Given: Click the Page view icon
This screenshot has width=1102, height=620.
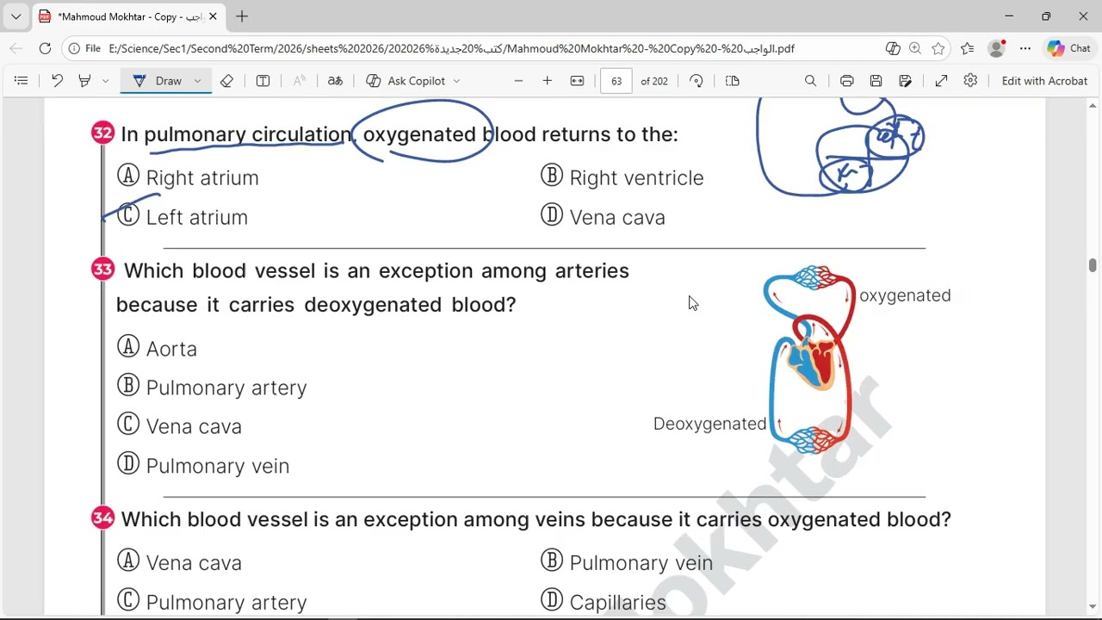Looking at the screenshot, I should coord(733,81).
